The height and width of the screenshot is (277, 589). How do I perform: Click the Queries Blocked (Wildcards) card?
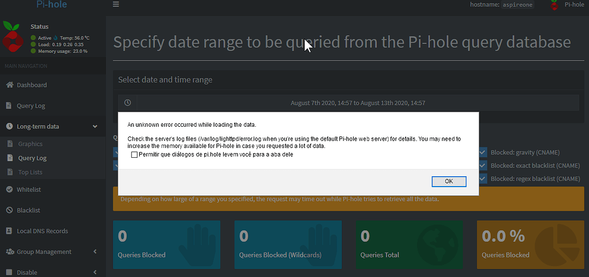288,245
